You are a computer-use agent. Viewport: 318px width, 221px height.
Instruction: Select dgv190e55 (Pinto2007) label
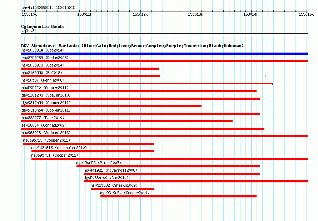click(x=99, y=163)
